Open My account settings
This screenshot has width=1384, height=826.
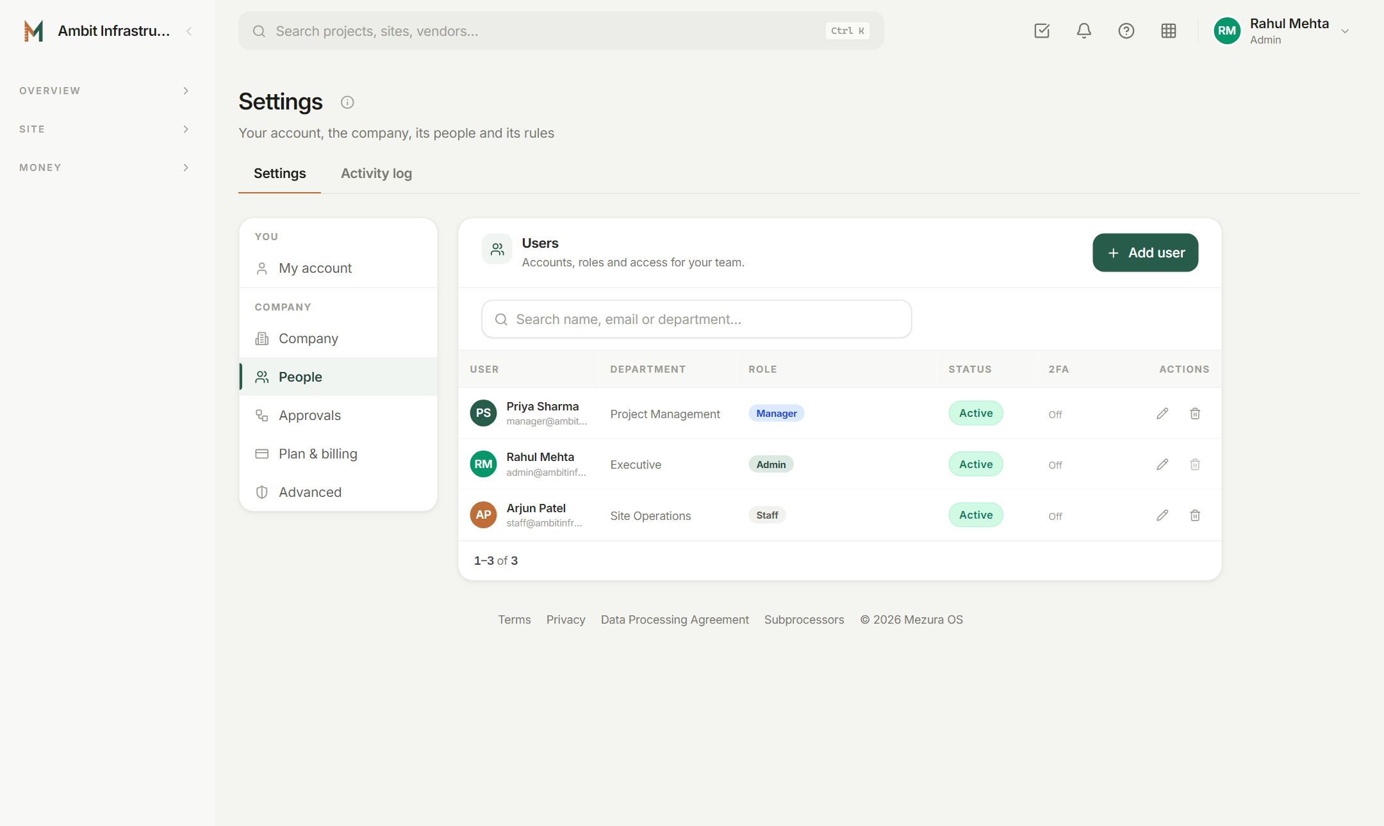tap(338, 268)
